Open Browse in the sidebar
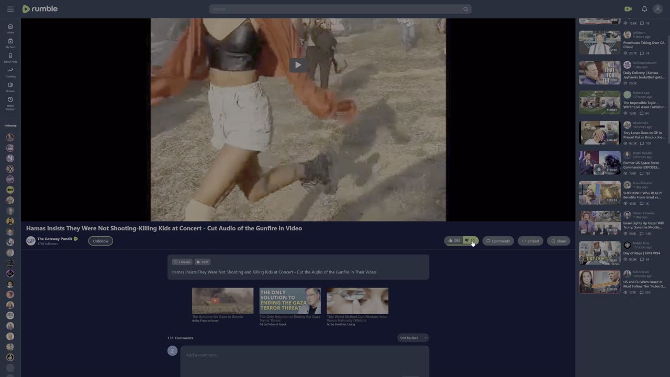This screenshot has height=377, width=670. [10, 87]
